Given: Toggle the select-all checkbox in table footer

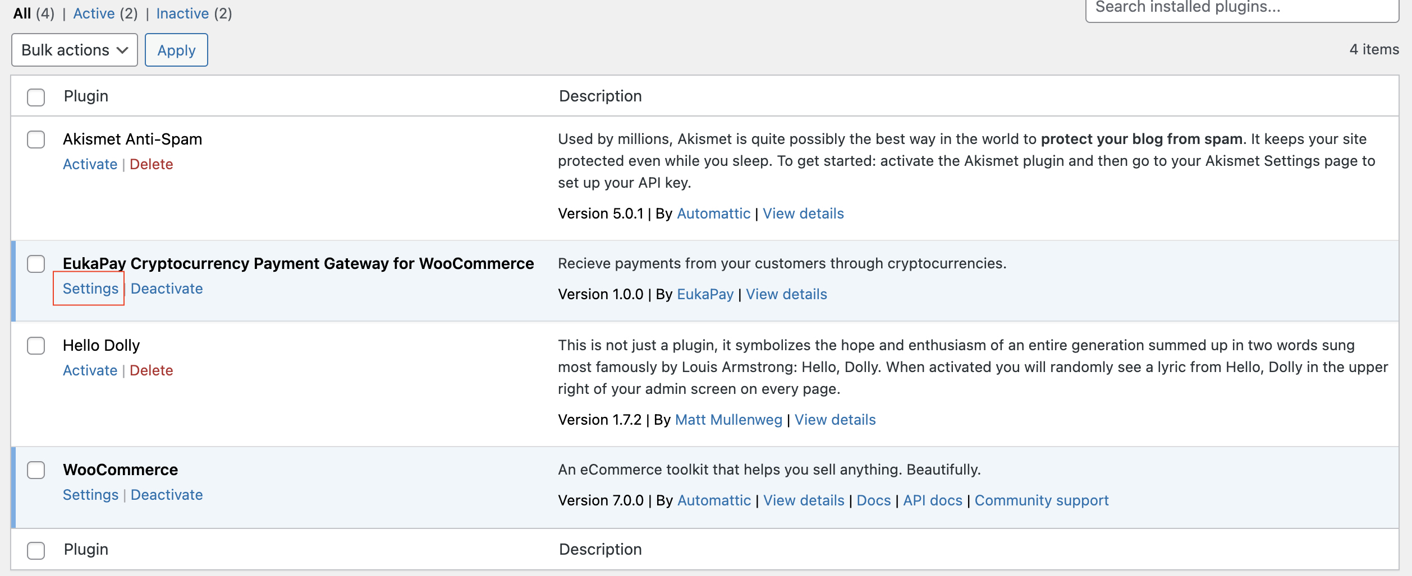Looking at the screenshot, I should [x=36, y=550].
